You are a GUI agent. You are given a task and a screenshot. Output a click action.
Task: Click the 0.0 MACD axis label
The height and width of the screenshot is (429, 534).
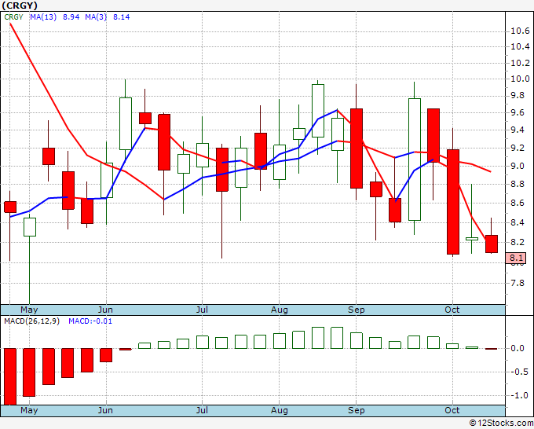518,348
